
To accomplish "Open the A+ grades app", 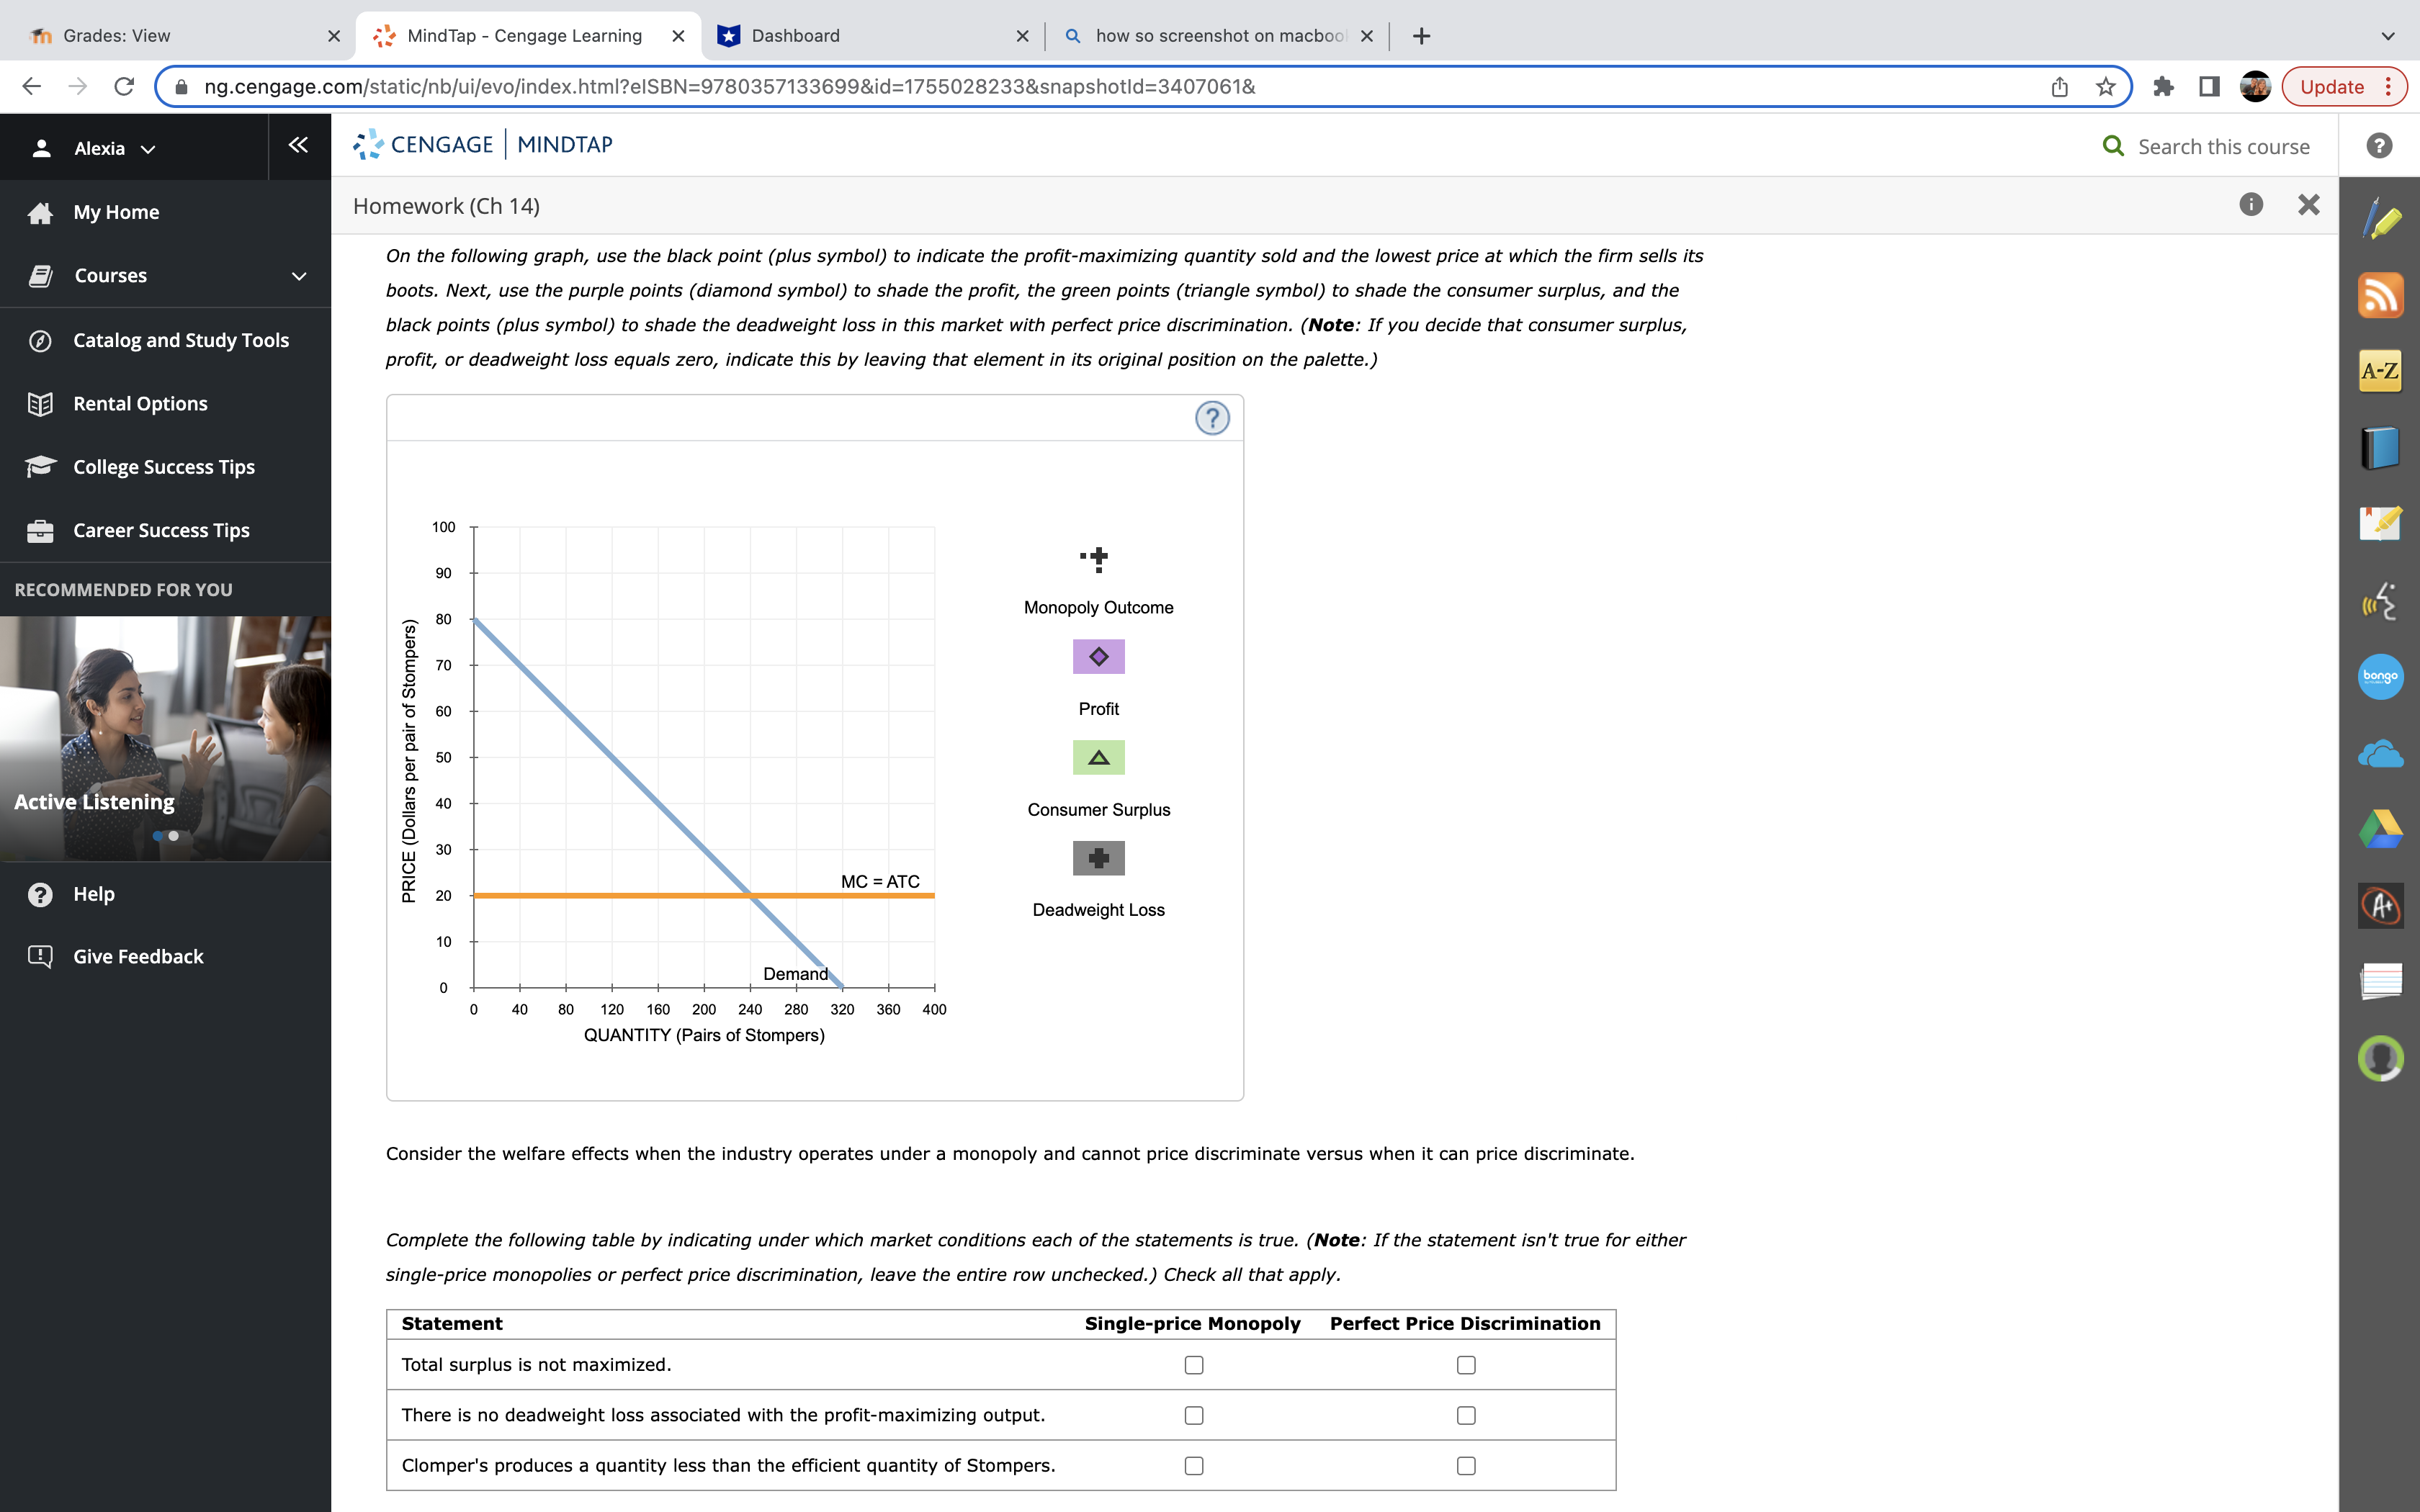I will [2381, 906].
